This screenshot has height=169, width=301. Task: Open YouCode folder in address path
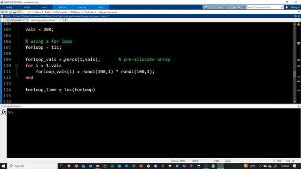coord(89,12)
